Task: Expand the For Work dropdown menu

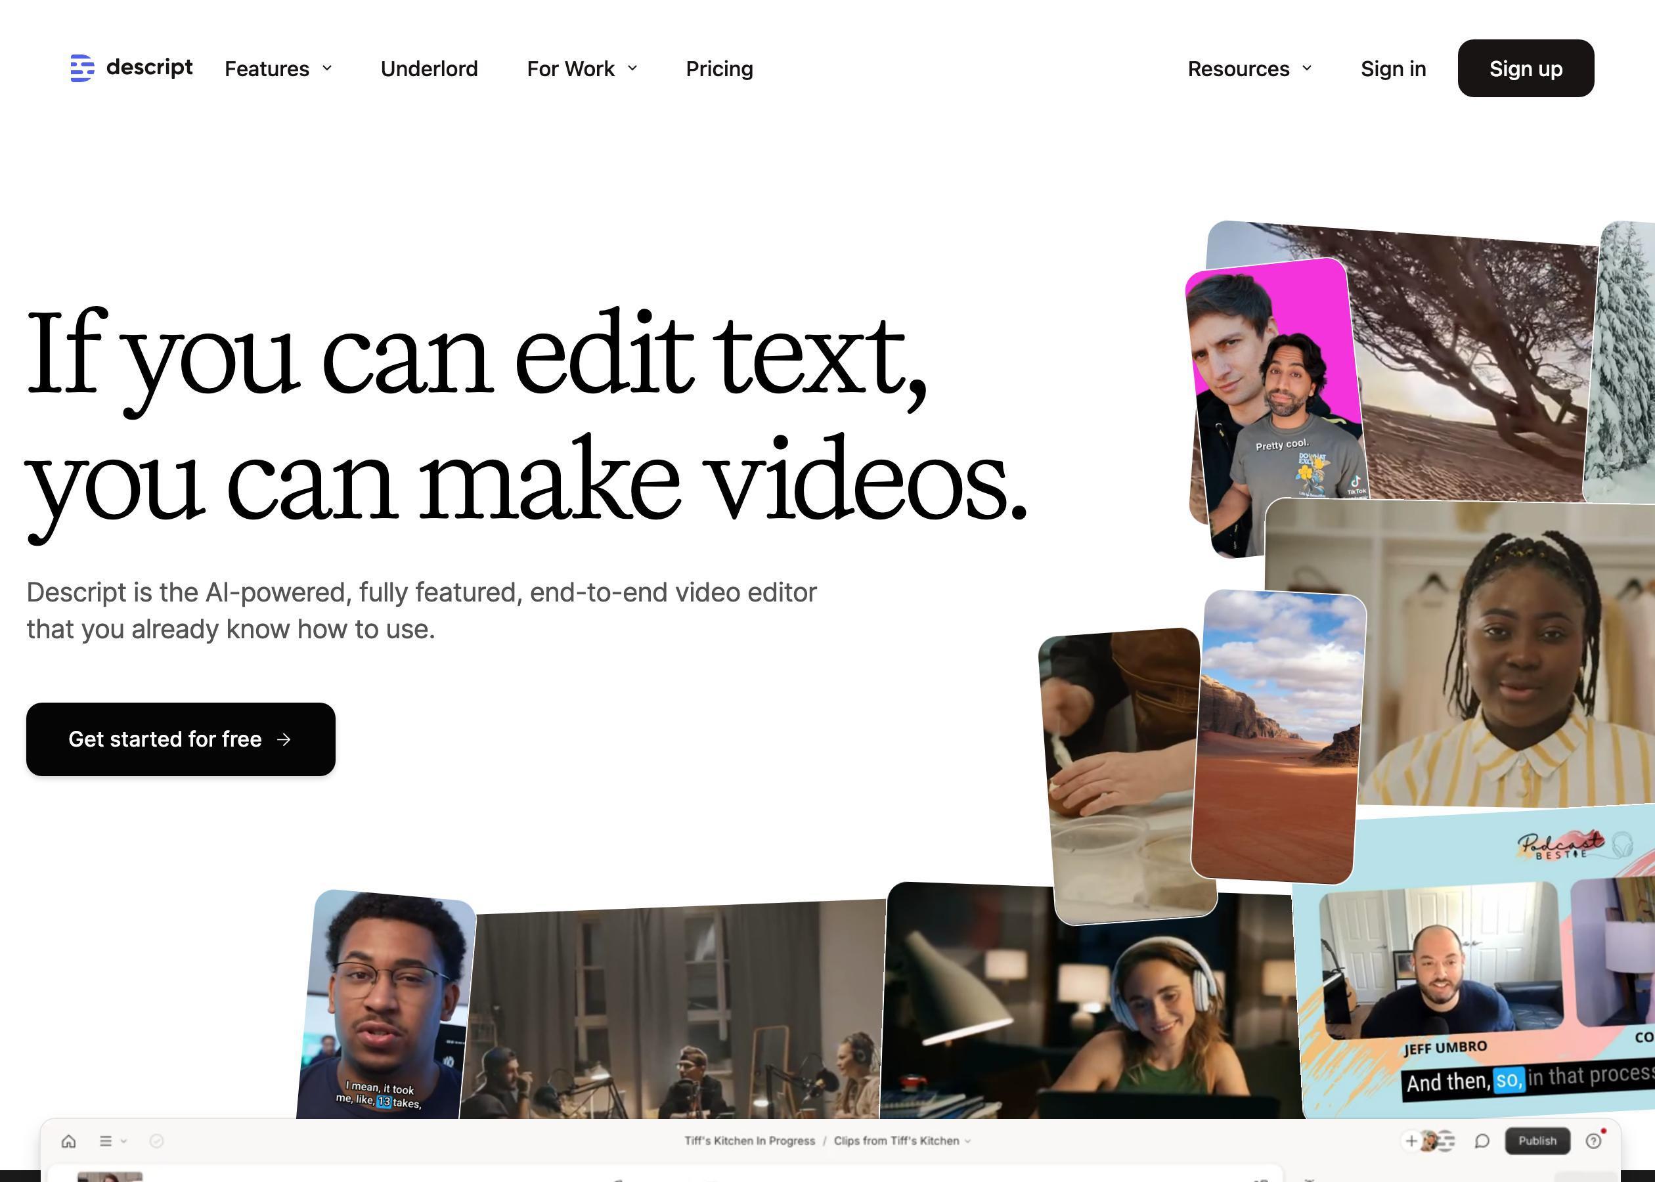Action: (582, 68)
